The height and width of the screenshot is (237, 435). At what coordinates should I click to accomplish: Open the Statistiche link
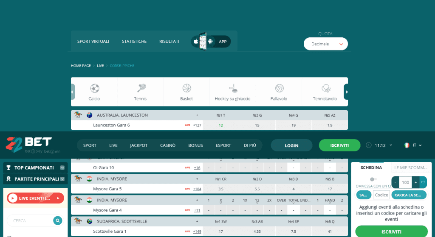click(134, 41)
